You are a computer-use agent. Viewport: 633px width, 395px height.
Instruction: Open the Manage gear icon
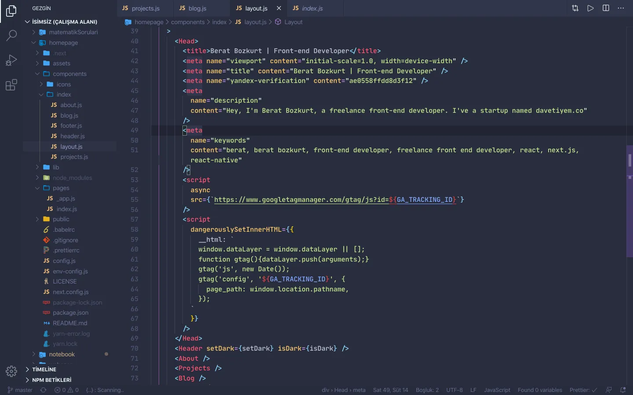coord(11,371)
